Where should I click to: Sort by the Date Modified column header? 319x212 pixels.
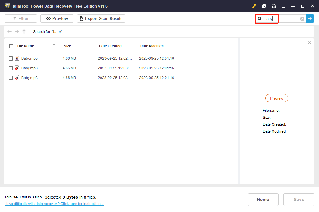pos(152,46)
